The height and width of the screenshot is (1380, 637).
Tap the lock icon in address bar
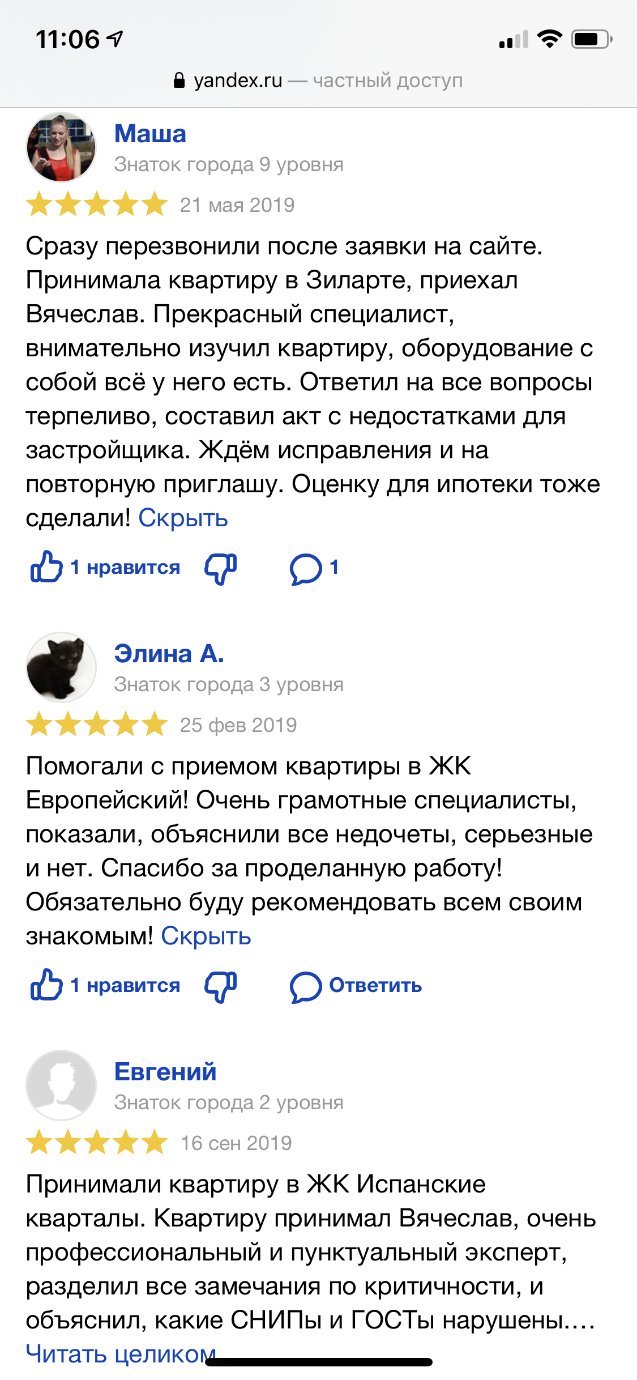pyautogui.click(x=179, y=80)
